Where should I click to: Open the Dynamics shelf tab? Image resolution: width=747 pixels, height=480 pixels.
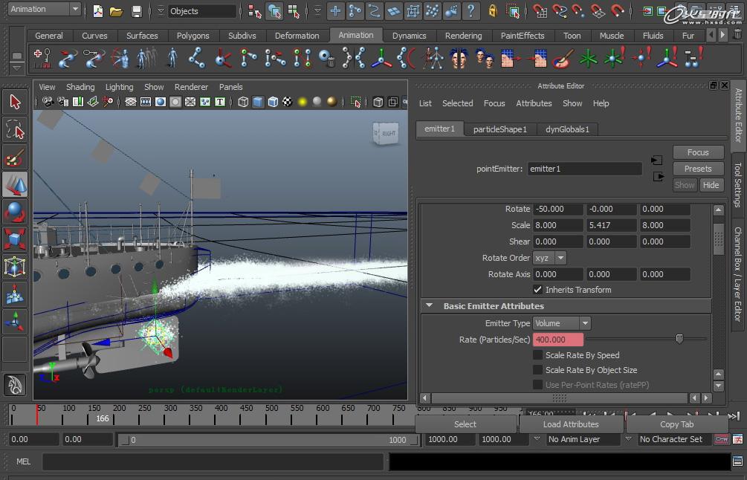coord(409,36)
